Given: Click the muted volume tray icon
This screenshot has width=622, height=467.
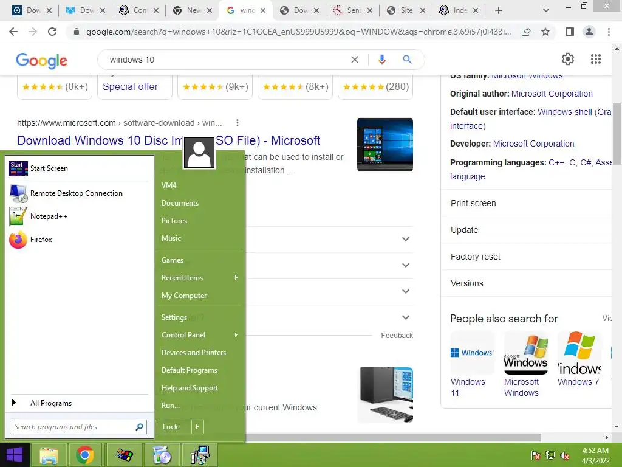Looking at the screenshot, I should [565, 455].
